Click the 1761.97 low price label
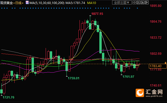Screen dimensions: 167x103 (x=128, y=77)
